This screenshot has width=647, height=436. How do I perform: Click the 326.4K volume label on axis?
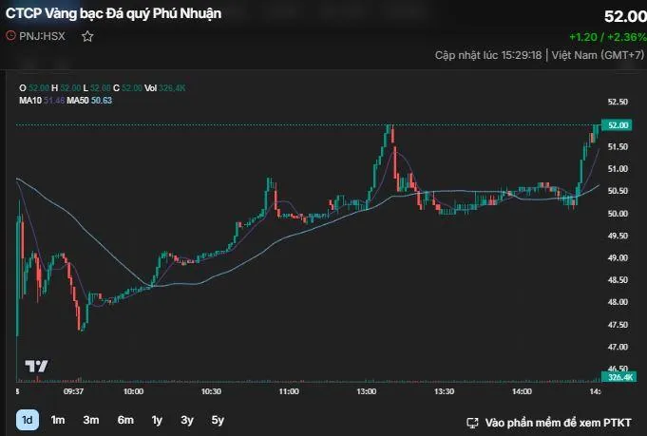pyautogui.click(x=618, y=377)
